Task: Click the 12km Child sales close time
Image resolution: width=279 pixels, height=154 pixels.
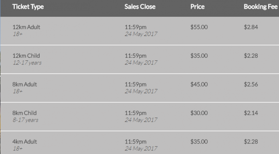Action: pyautogui.click(x=135, y=56)
